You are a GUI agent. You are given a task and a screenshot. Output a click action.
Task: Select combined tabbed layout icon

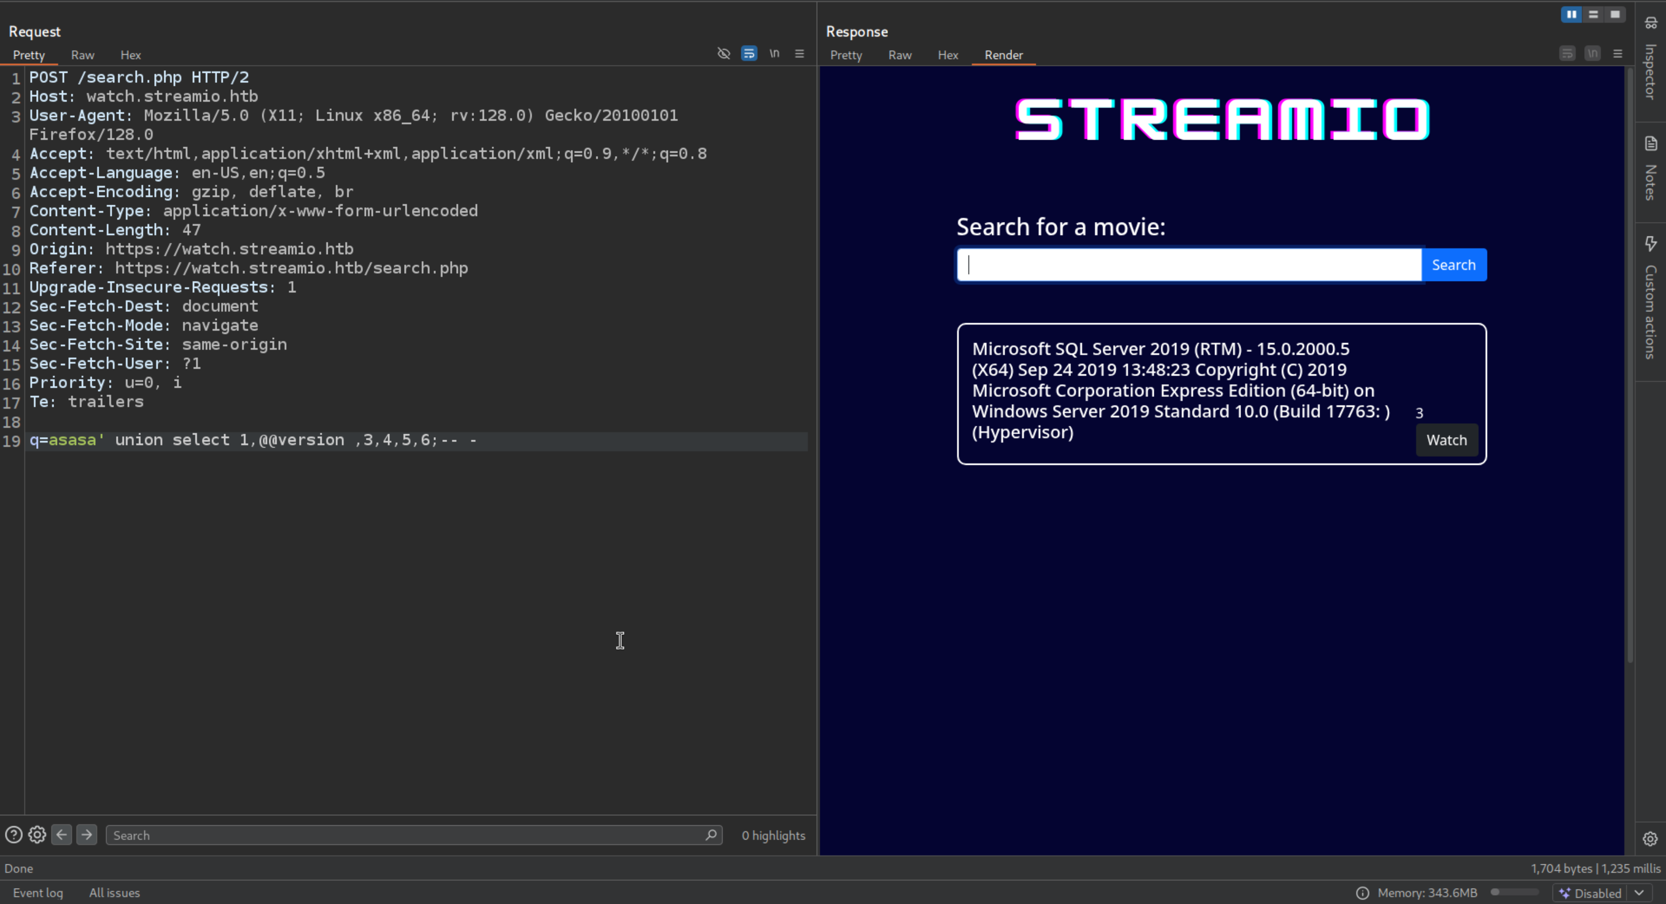(x=1615, y=14)
